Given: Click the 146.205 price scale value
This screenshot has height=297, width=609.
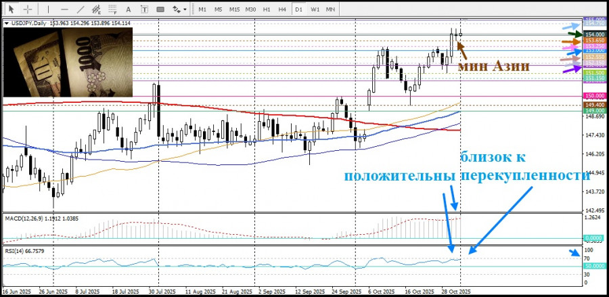Looking at the screenshot, I should tap(594, 154).
